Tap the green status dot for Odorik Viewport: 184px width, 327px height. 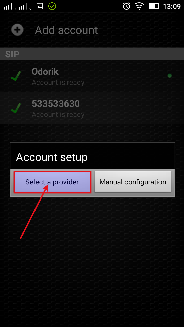169,76
